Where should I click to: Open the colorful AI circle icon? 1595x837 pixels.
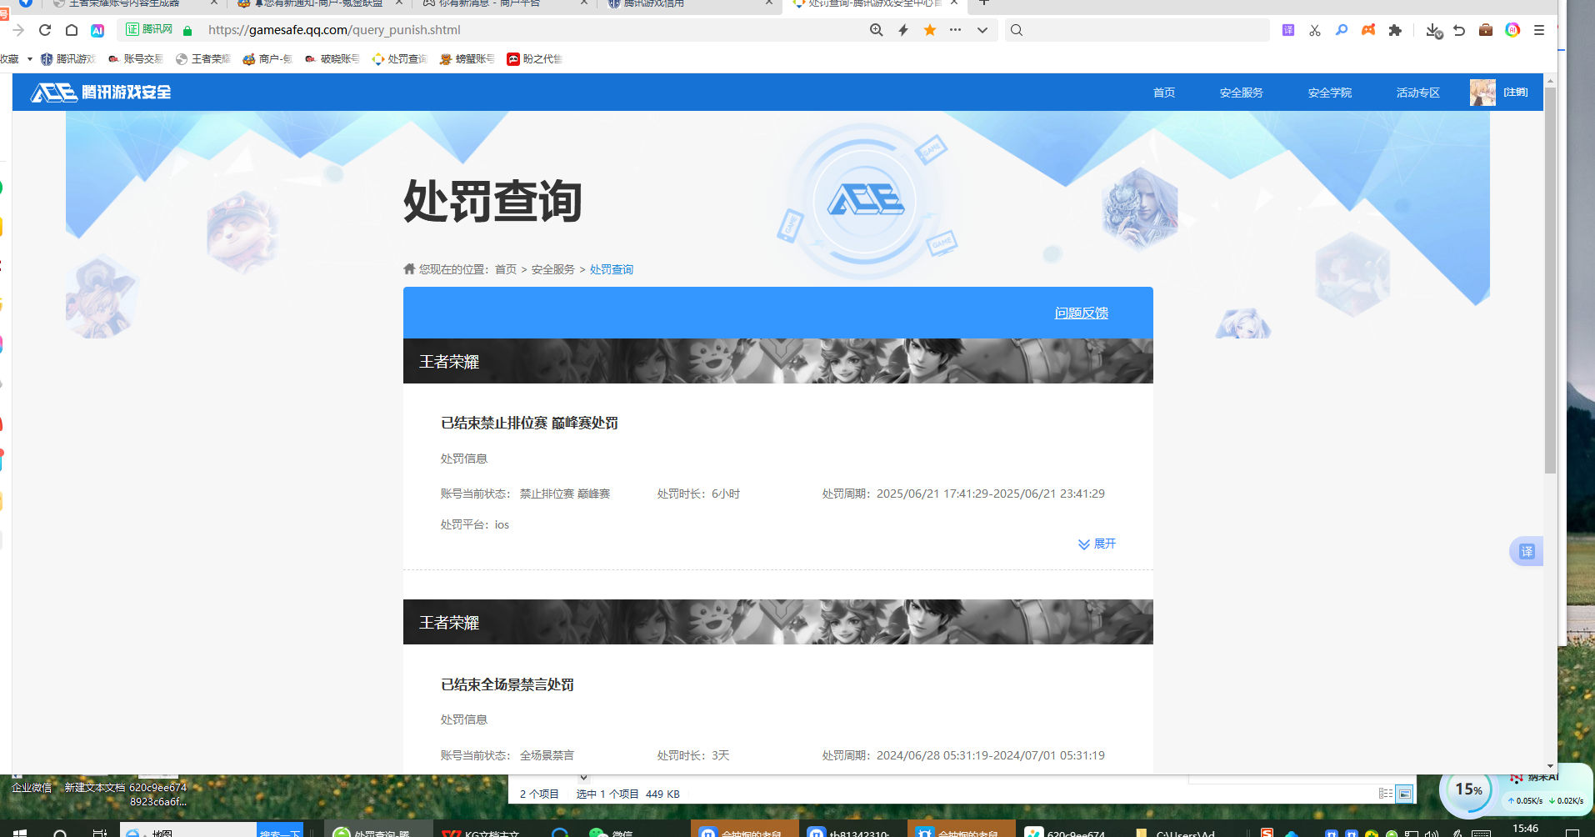coord(1512,30)
